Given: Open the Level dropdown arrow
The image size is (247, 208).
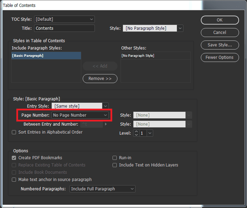Looking at the screenshot, I should (x=150, y=133).
